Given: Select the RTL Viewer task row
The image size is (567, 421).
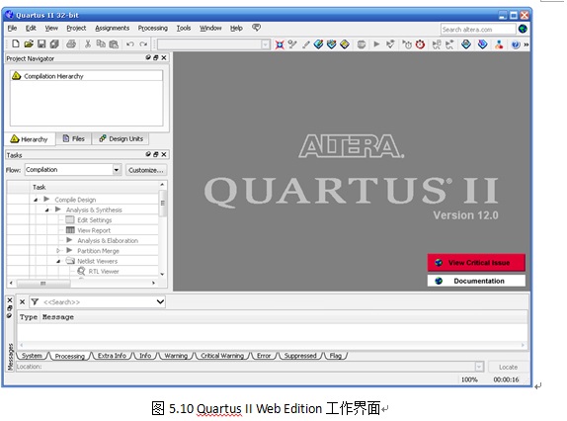Looking at the screenshot, I should coord(98,271).
